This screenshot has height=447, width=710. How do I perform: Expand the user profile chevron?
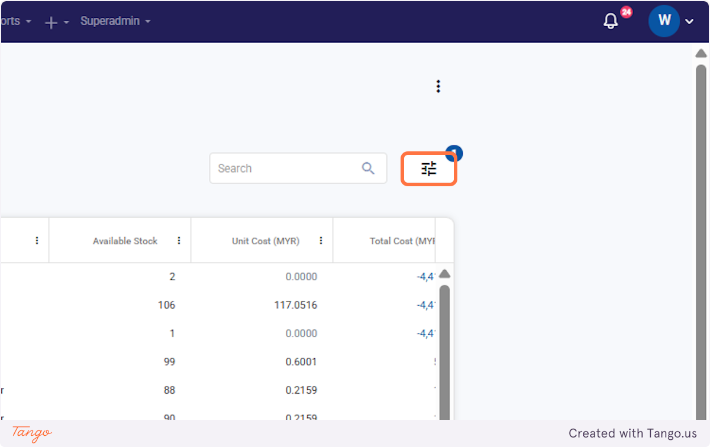689,22
